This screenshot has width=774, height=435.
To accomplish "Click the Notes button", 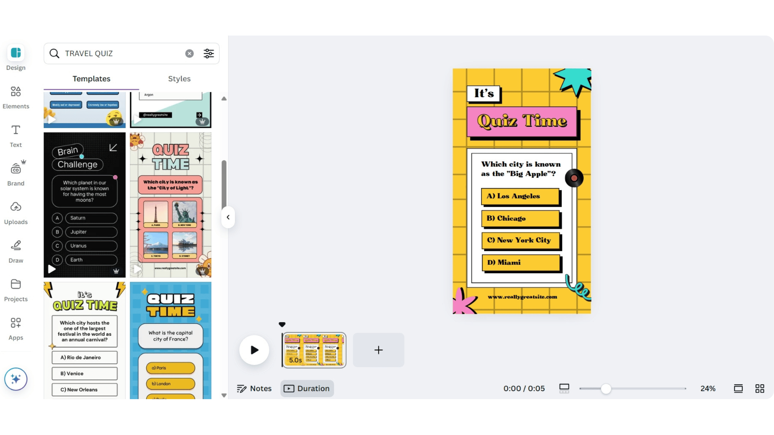I will [x=255, y=388].
